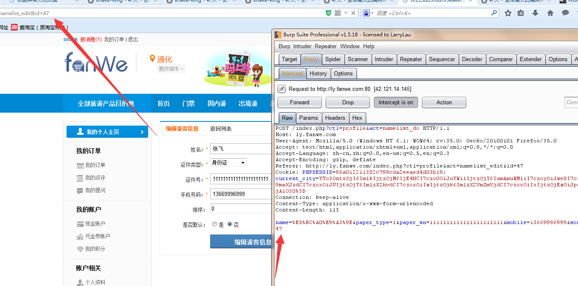Screen dimensions: 578x286
Task: Open Intruder menu in Burp menu bar
Action: click(302, 46)
